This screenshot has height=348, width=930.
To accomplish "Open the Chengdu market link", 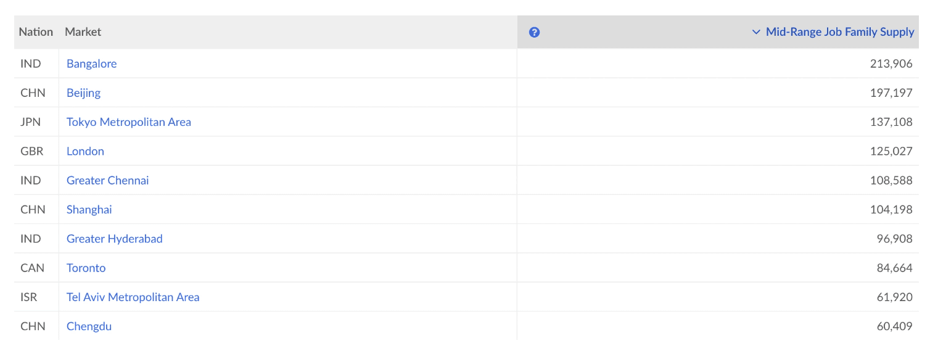I will pos(89,326).
